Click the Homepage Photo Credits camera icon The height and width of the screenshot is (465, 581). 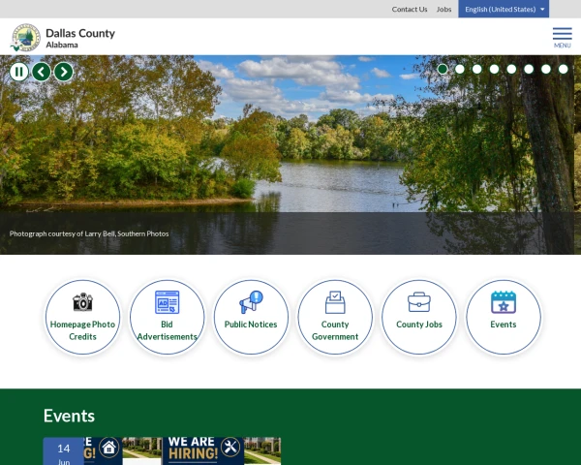(82, 302)
